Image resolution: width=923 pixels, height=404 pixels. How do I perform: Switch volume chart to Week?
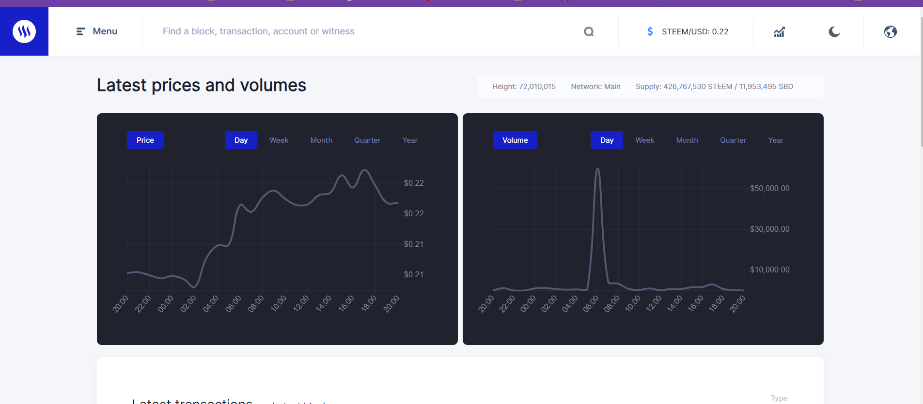645,140
